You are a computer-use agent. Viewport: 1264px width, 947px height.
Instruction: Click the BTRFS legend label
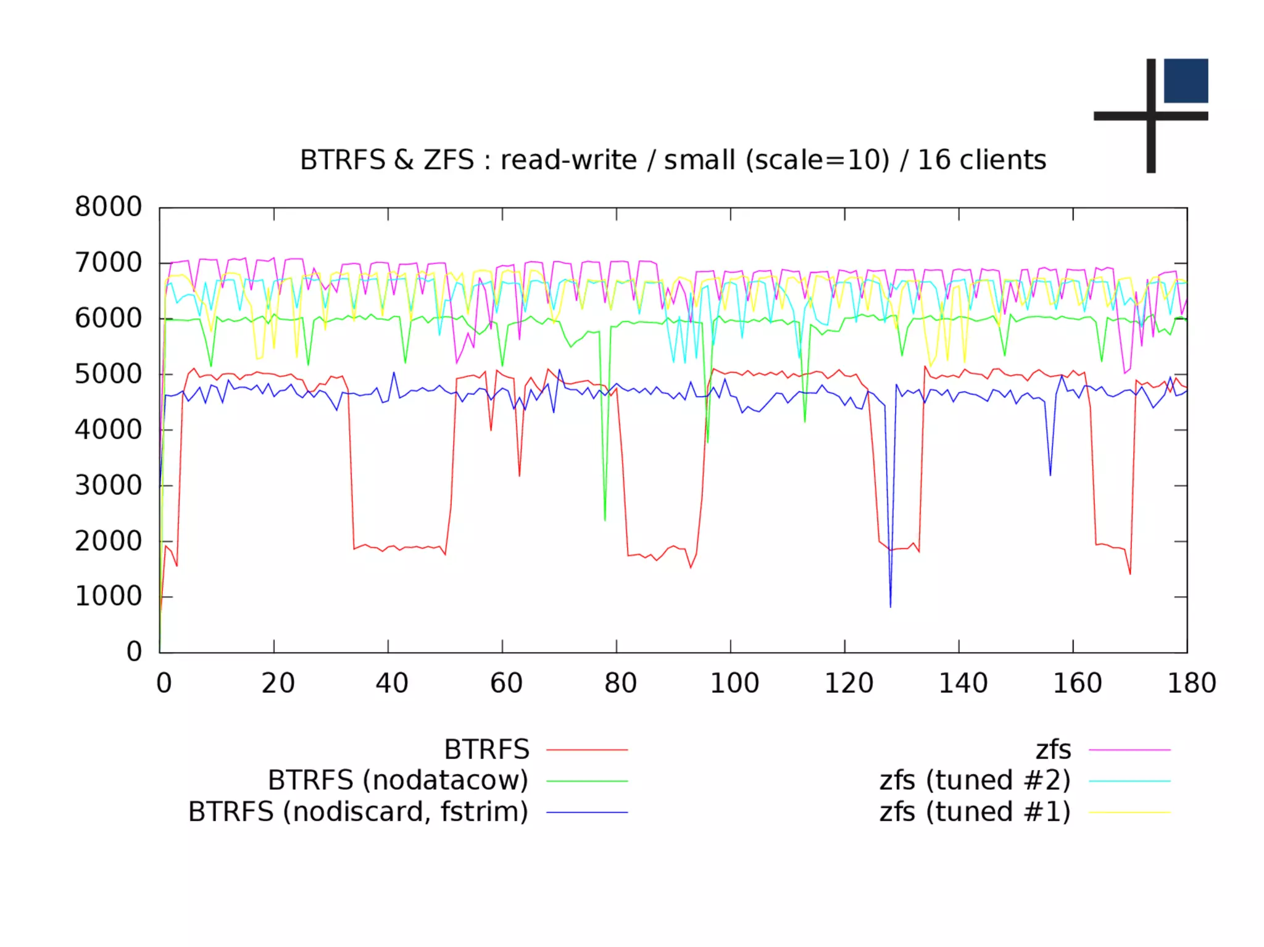pos(486,750)
